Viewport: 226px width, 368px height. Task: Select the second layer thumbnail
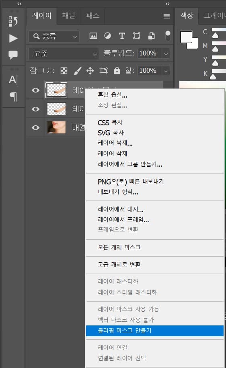click(x=56, y=109)
